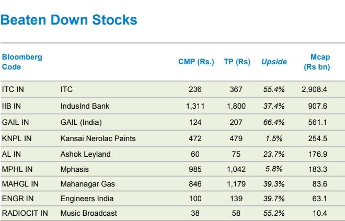Click the 66.4% upside value
This screenshot has height=221, width=345.
click(x=274, y=122)
